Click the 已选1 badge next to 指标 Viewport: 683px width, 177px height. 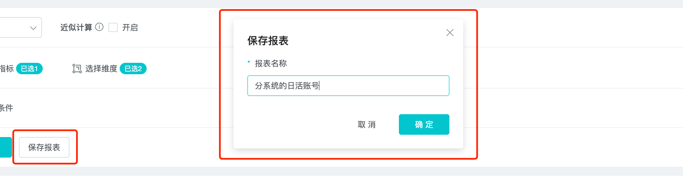click(29, 69)
